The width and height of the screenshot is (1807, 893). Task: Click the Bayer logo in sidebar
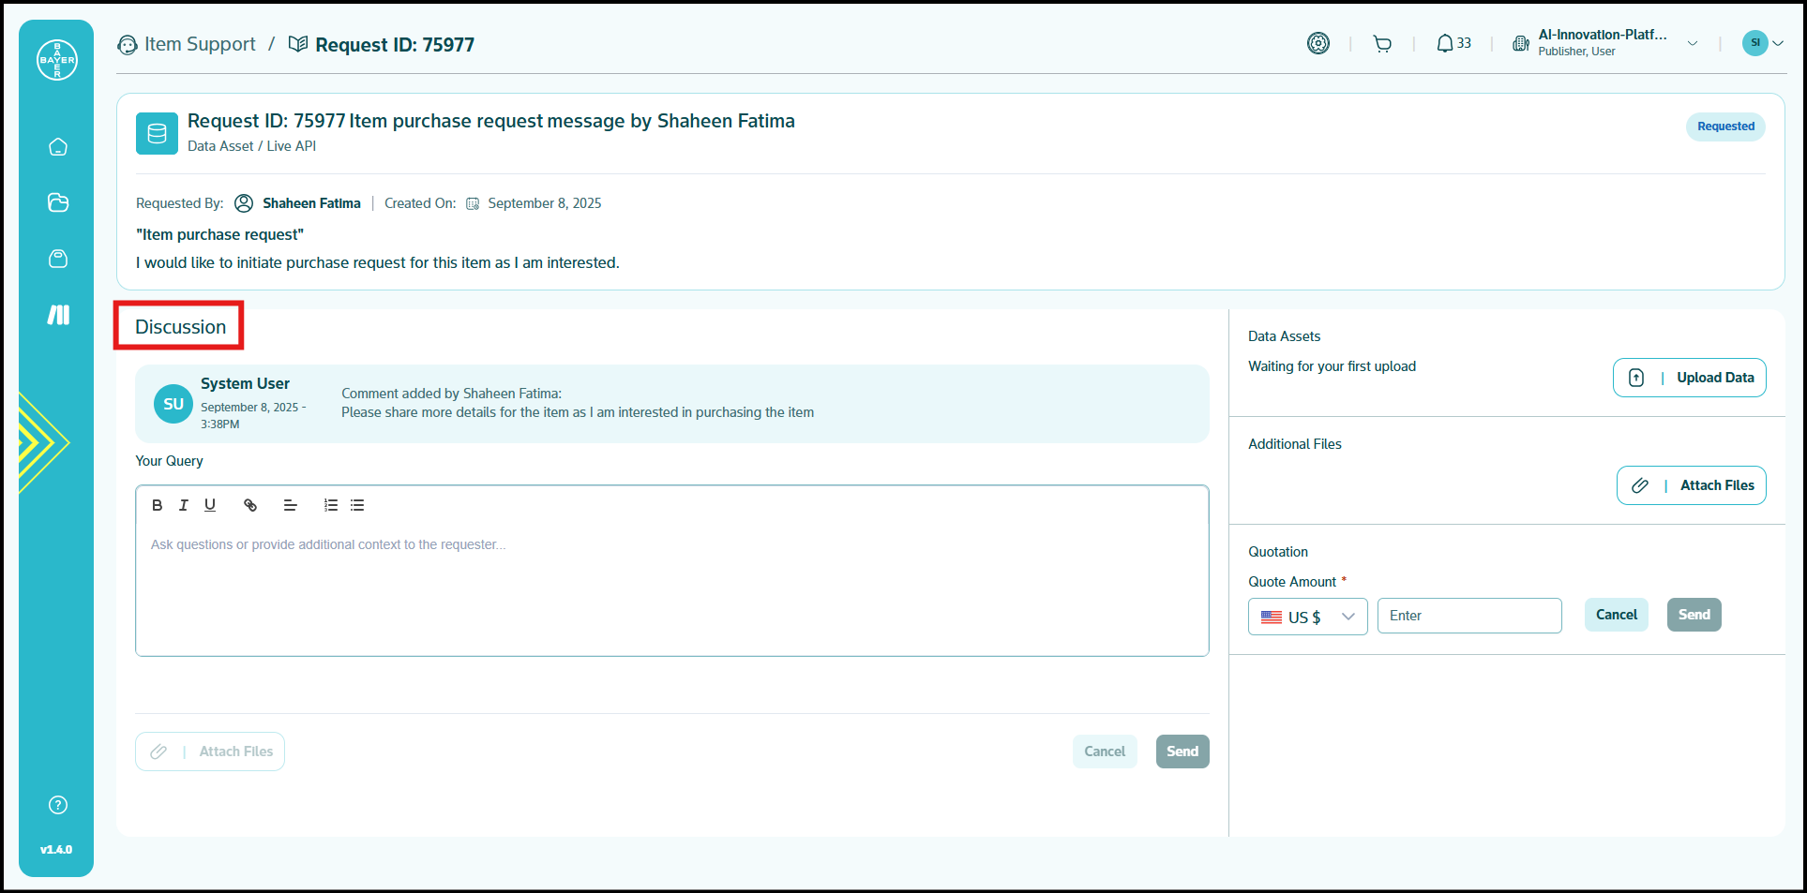(x=57, y=60)
